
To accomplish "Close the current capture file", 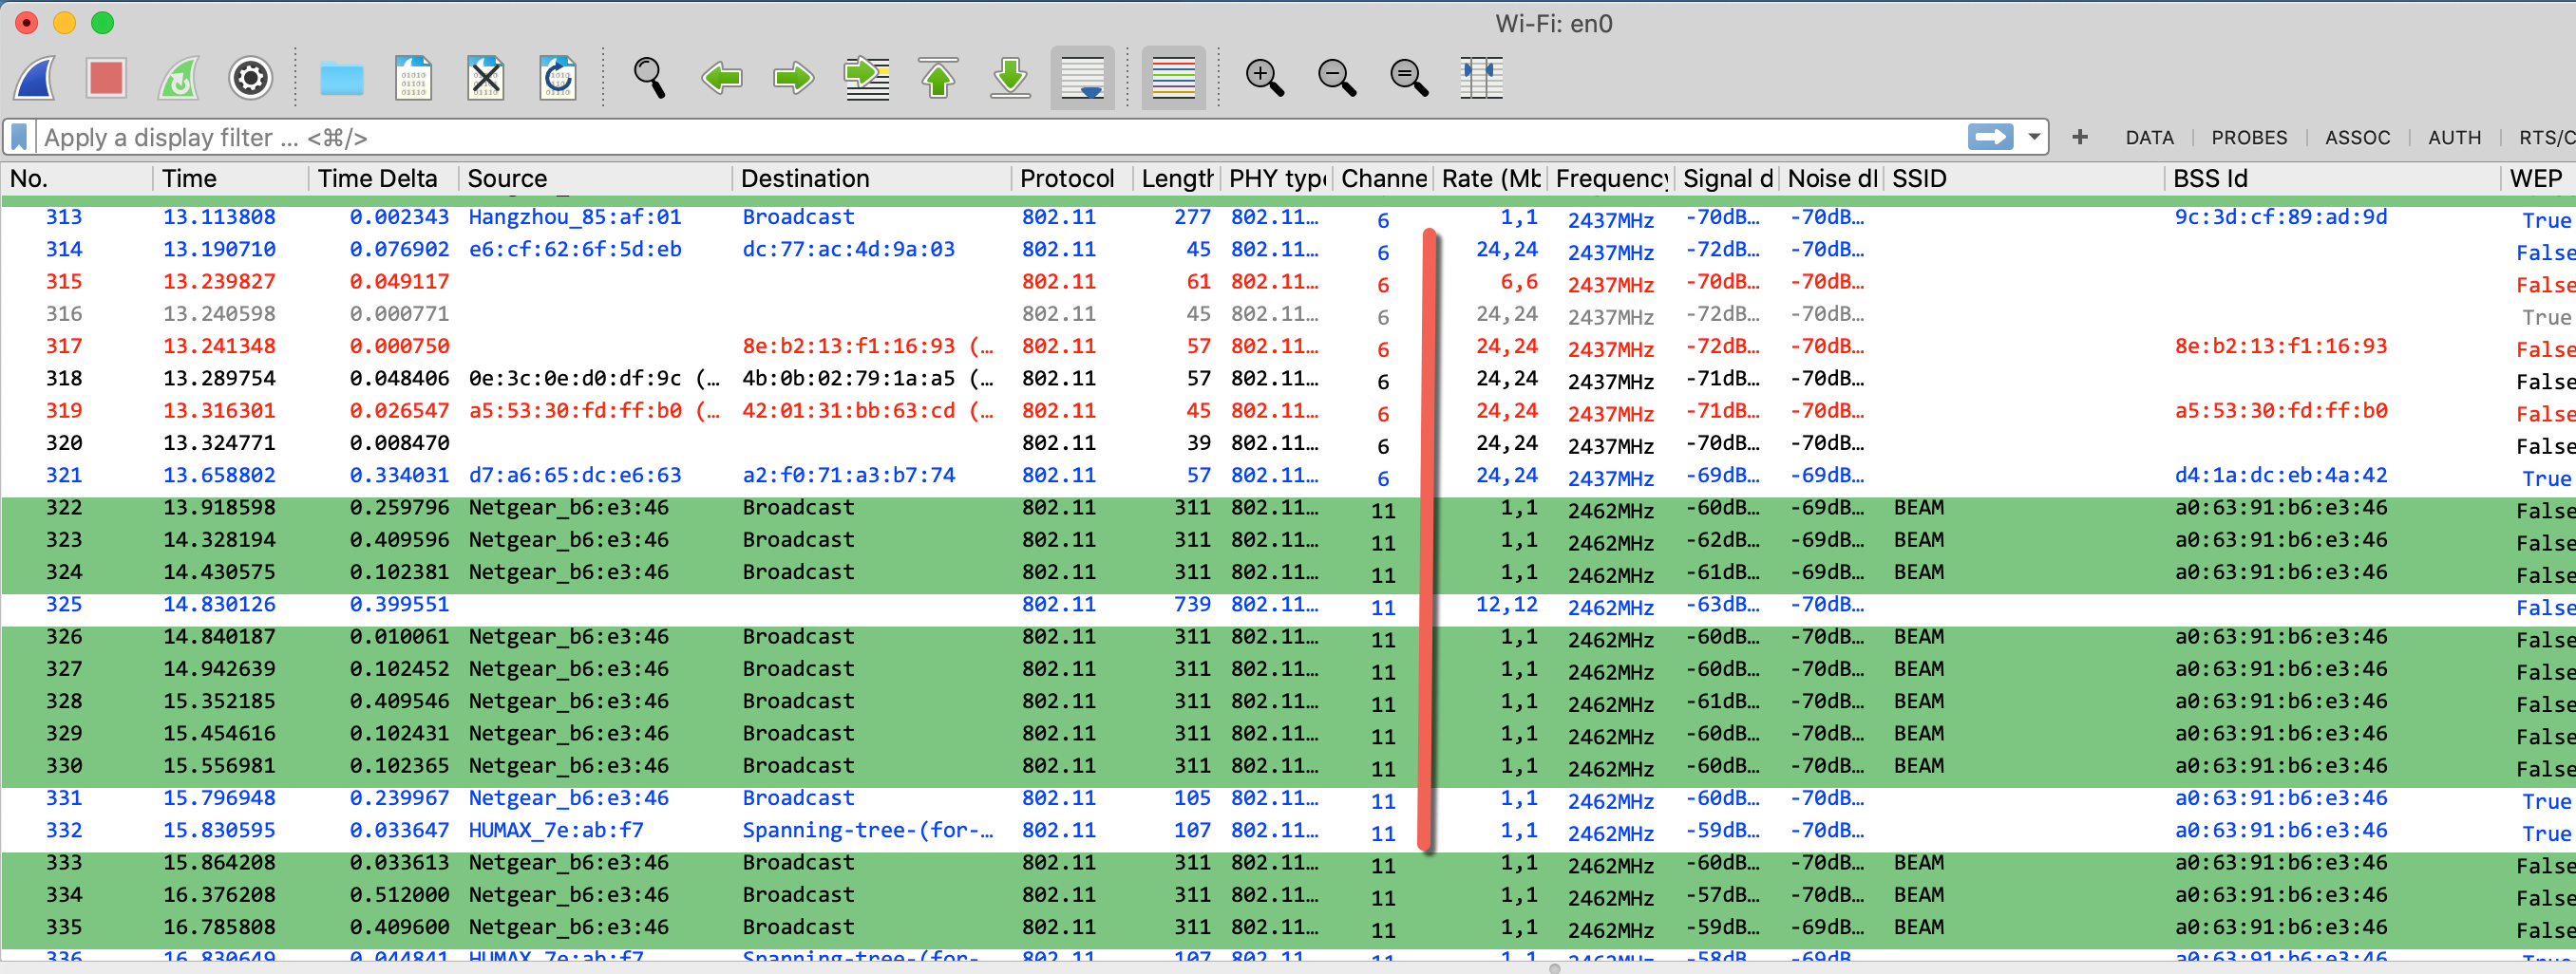I will point(486,78).
